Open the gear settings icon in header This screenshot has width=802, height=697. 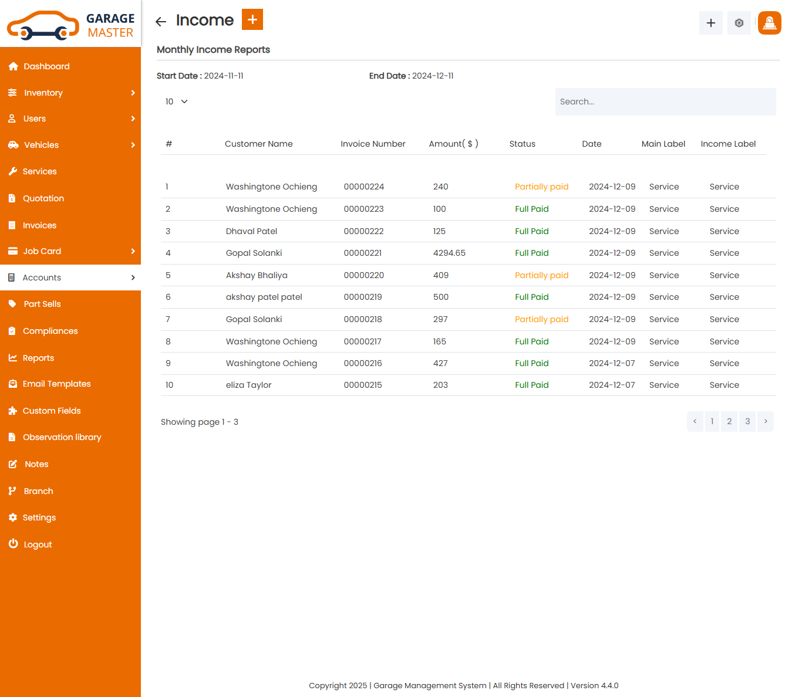pyautogui.click(x=739, y=23)
